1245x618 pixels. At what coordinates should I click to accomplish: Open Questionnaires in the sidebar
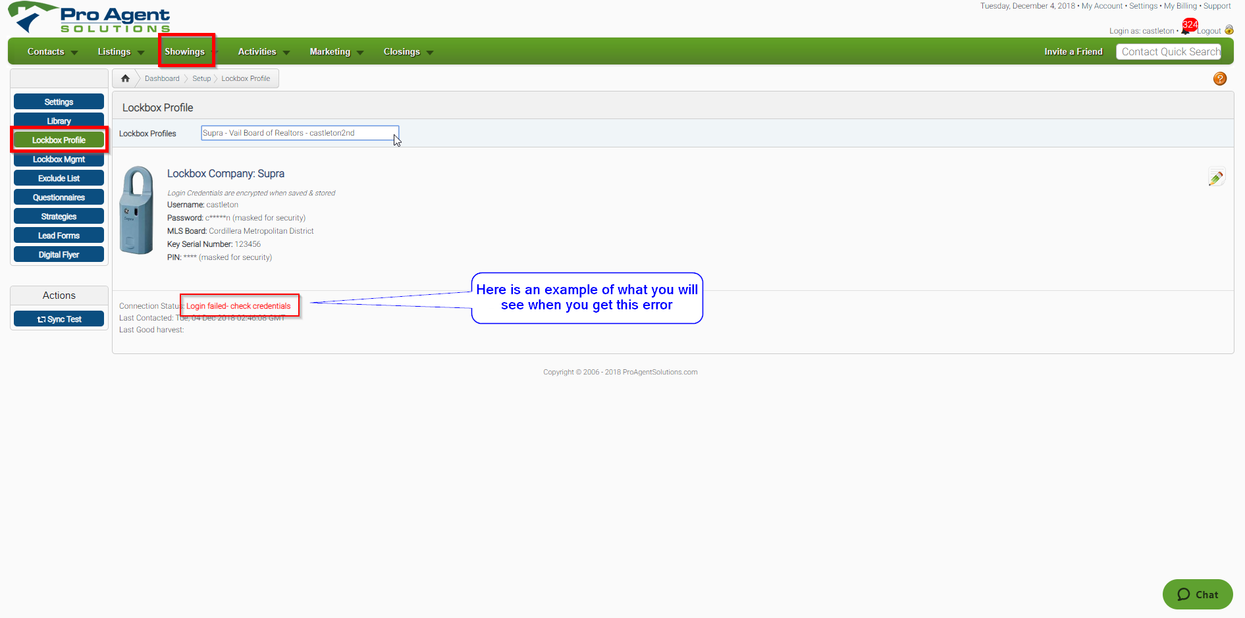[x=59, y=197]
